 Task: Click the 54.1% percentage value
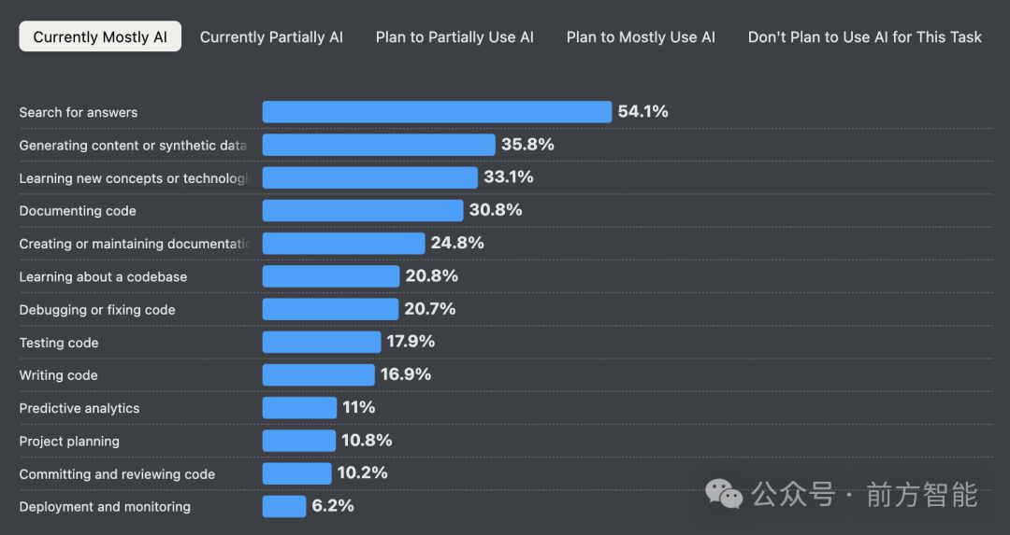[x=642, y=112]
